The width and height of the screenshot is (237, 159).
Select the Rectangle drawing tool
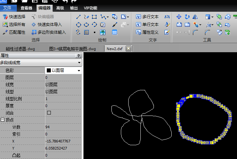(94, 17)
